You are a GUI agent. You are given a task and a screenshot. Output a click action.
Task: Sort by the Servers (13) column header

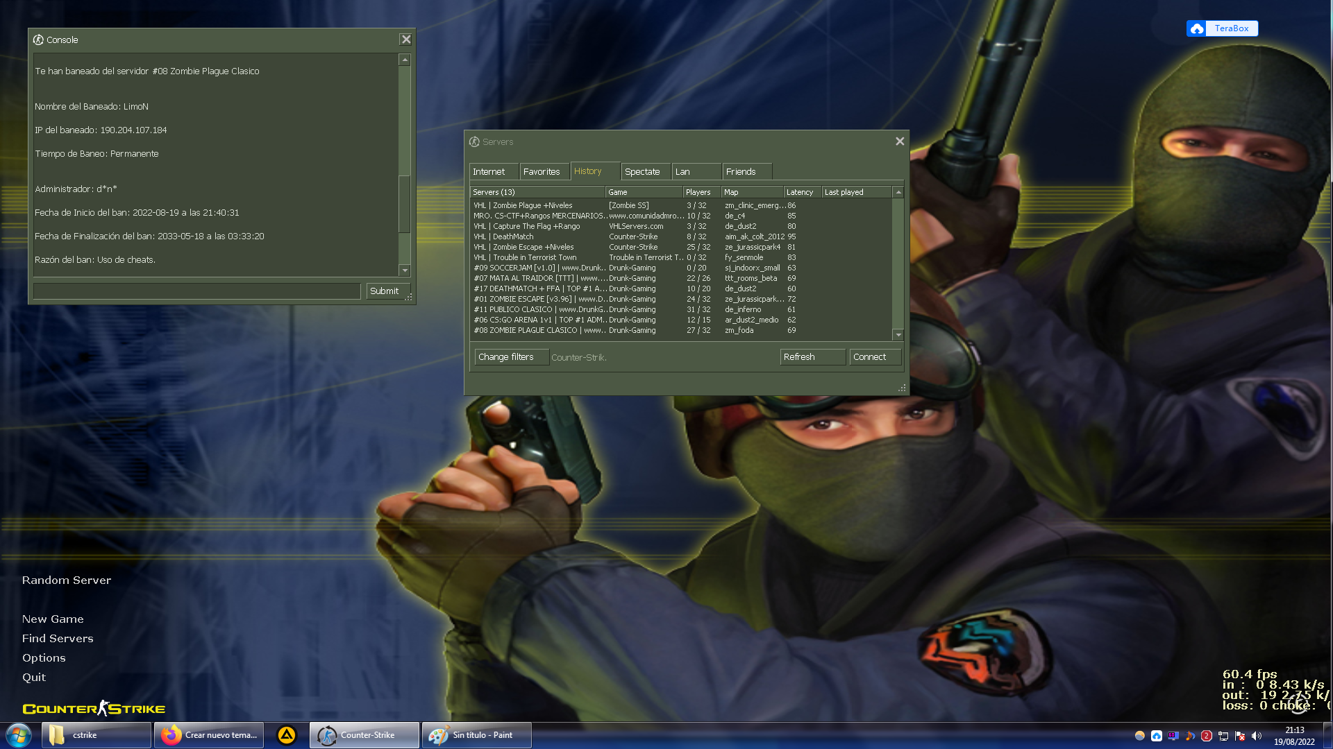click(537, 192)
